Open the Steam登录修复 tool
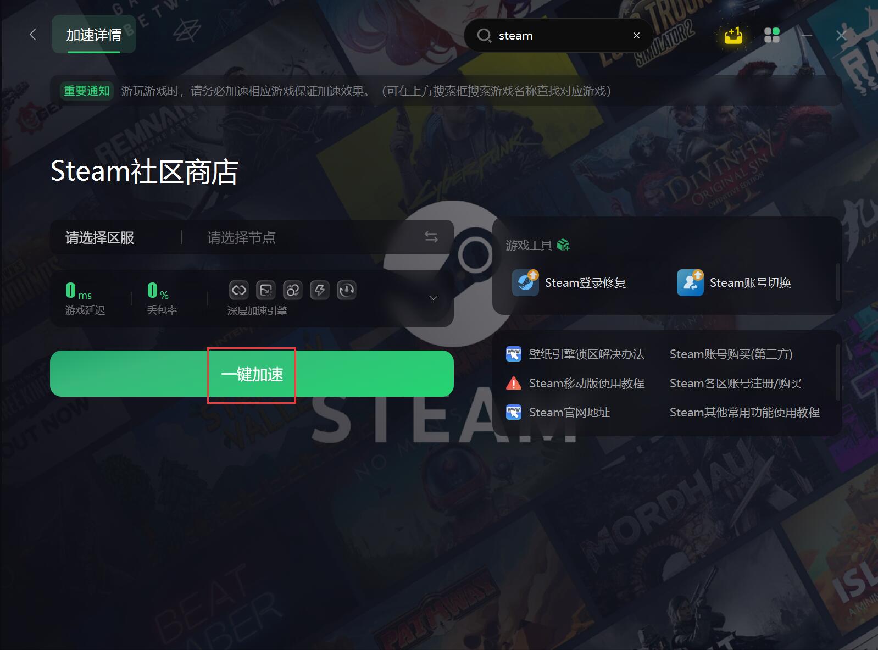This screenshot has width=878, height=650. click(569, 282)
